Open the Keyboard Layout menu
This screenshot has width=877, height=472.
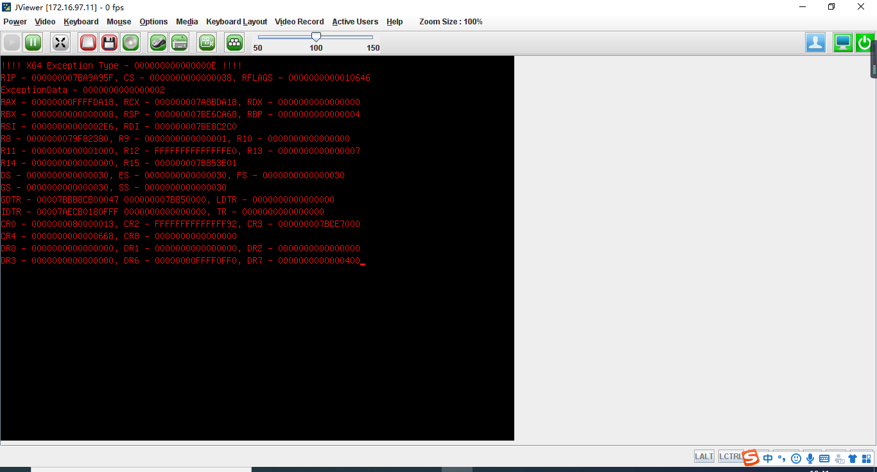[237, 22]
